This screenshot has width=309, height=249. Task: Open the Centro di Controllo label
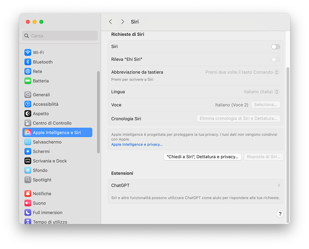52,123
